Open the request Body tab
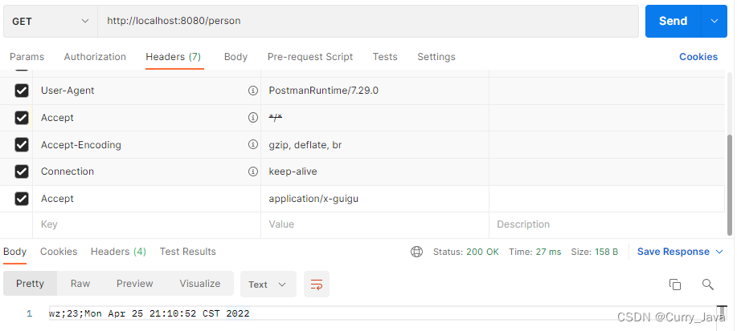This screenshot has height=331, width=737. pos(235,57)
